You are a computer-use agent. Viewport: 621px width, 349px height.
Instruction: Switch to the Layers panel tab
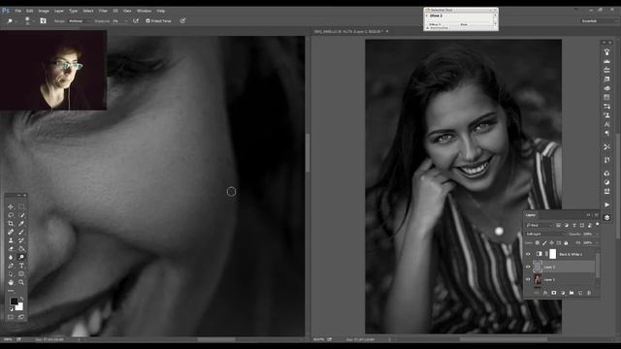531,215
